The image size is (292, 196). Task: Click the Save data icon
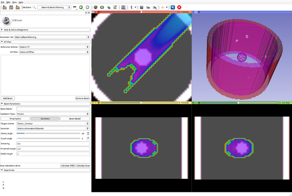tap(18, 7)
